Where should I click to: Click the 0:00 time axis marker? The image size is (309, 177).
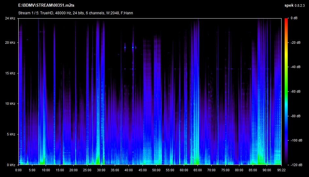point(18,170)
